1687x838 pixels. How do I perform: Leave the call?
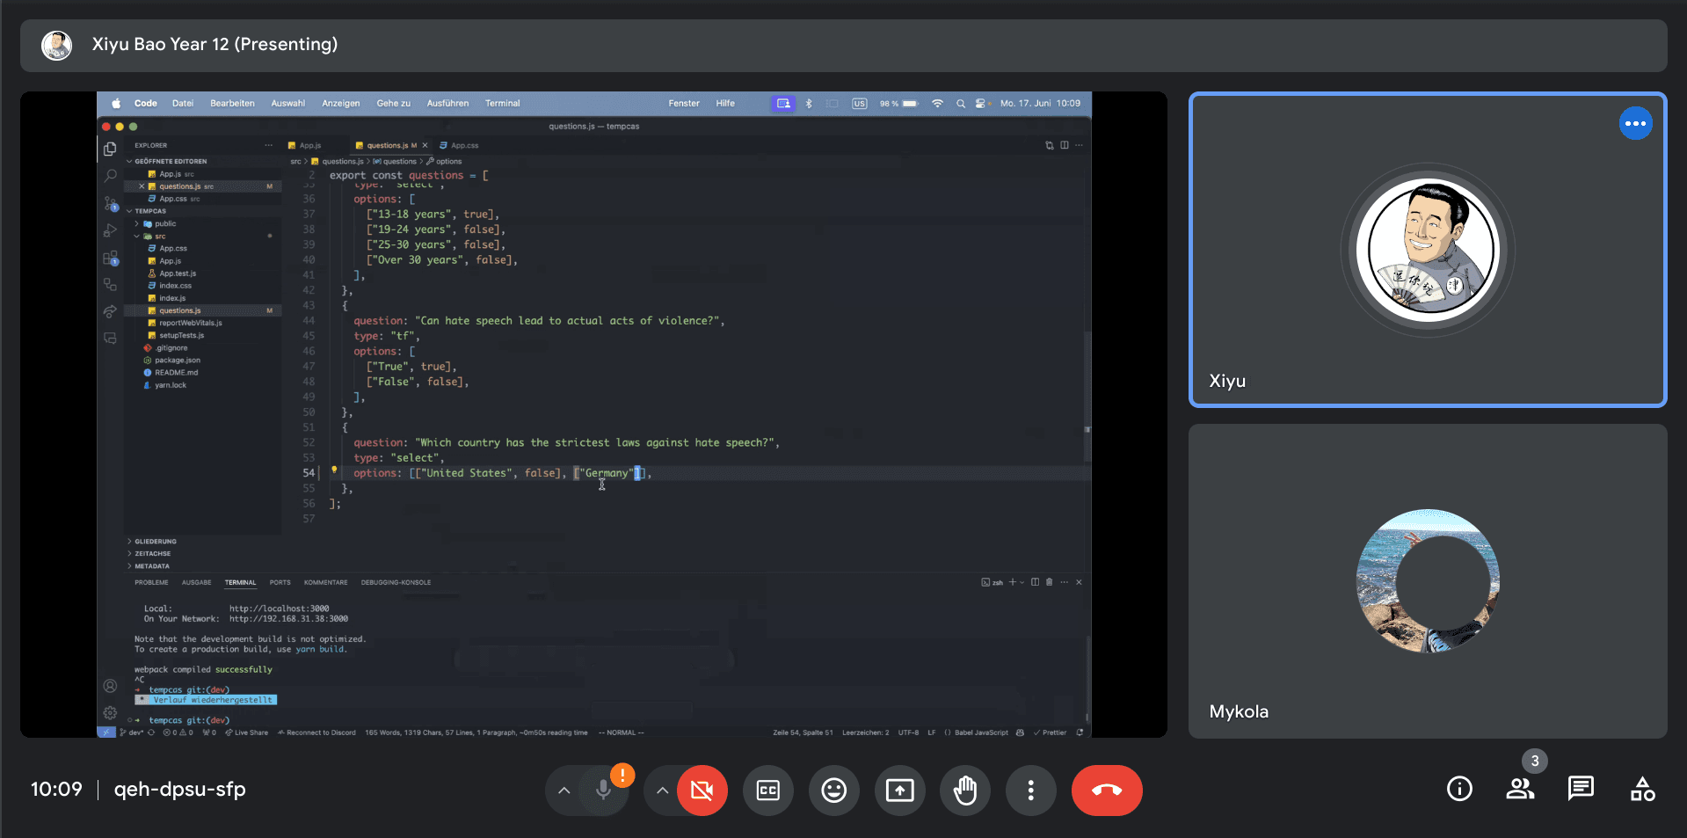tap(1106, 791)
